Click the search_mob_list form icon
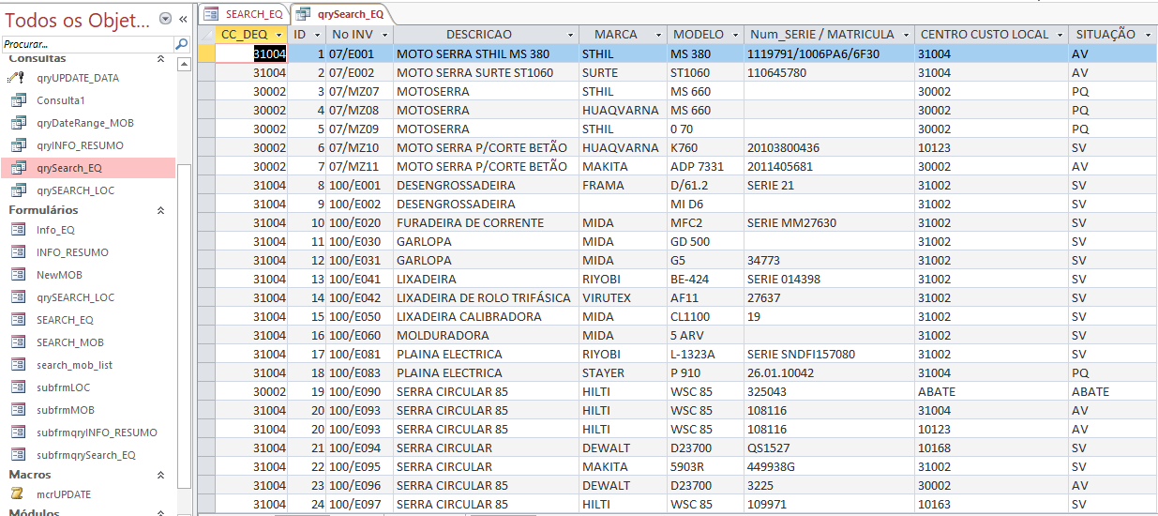1158x516 pixels. (18, 365)
